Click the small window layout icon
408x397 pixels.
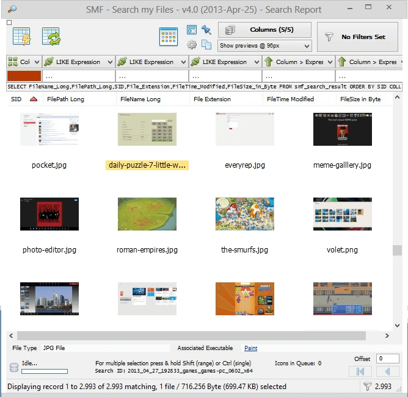pos(192,30)
